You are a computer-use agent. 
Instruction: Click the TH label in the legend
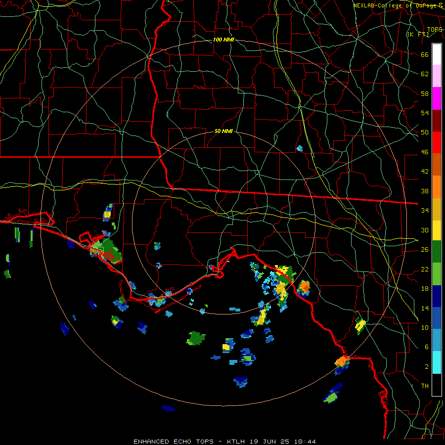(425, 386)
